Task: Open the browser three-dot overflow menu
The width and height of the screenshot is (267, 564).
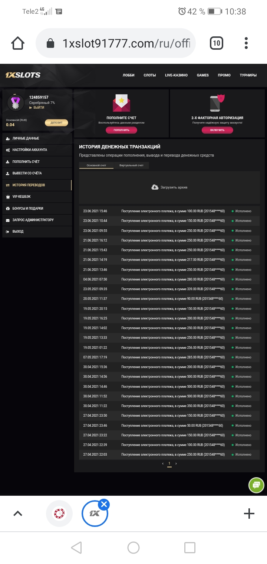Action: point(246,43)
